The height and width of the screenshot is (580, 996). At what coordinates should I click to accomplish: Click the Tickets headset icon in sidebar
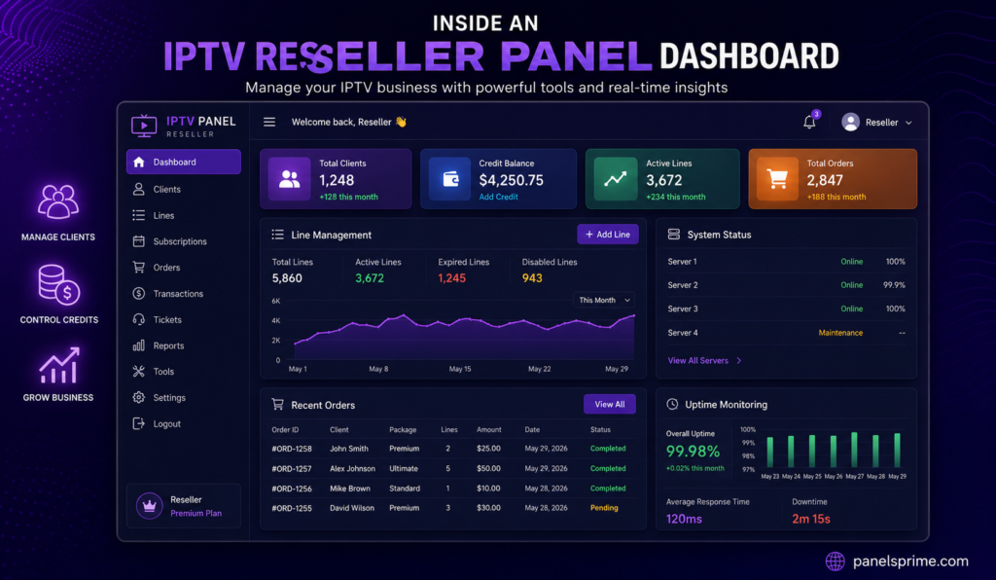pyautogui.click(x=138, y=319)
